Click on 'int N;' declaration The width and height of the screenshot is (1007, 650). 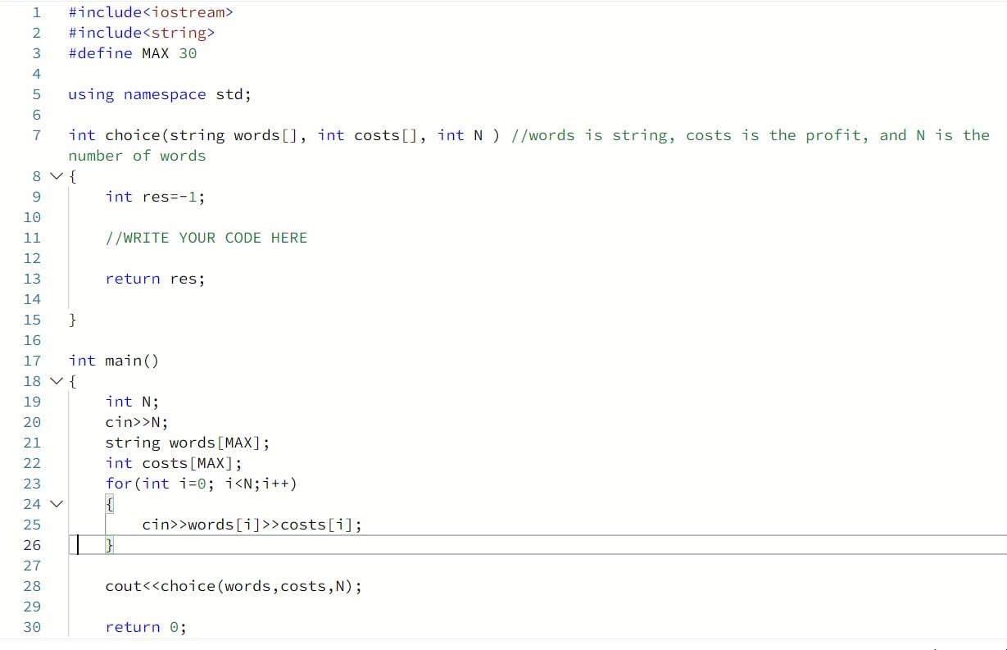(x=132, y=402)
